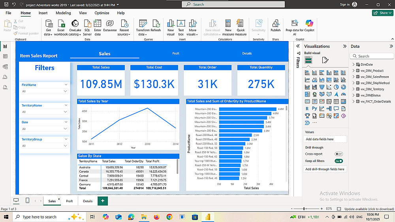Click the Update available download link
The width and height of the screenshot is (395, 222).
(369, 209)
